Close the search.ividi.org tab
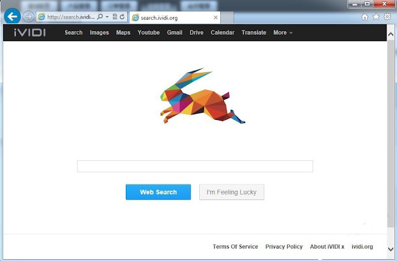The height and width of the screenshot is (261, 397). coord(215,17)
